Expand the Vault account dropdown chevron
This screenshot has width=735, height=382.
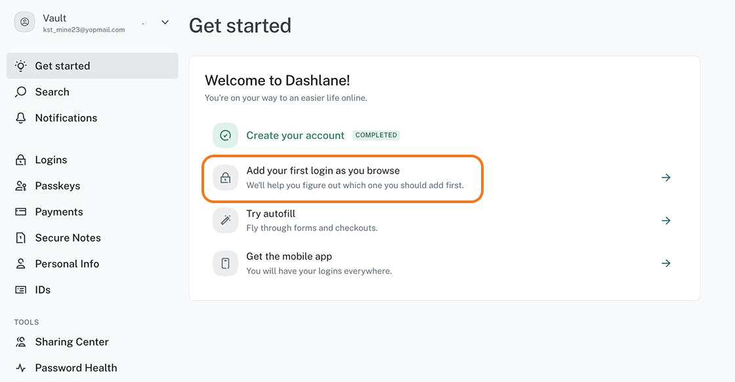click(165, 22)
